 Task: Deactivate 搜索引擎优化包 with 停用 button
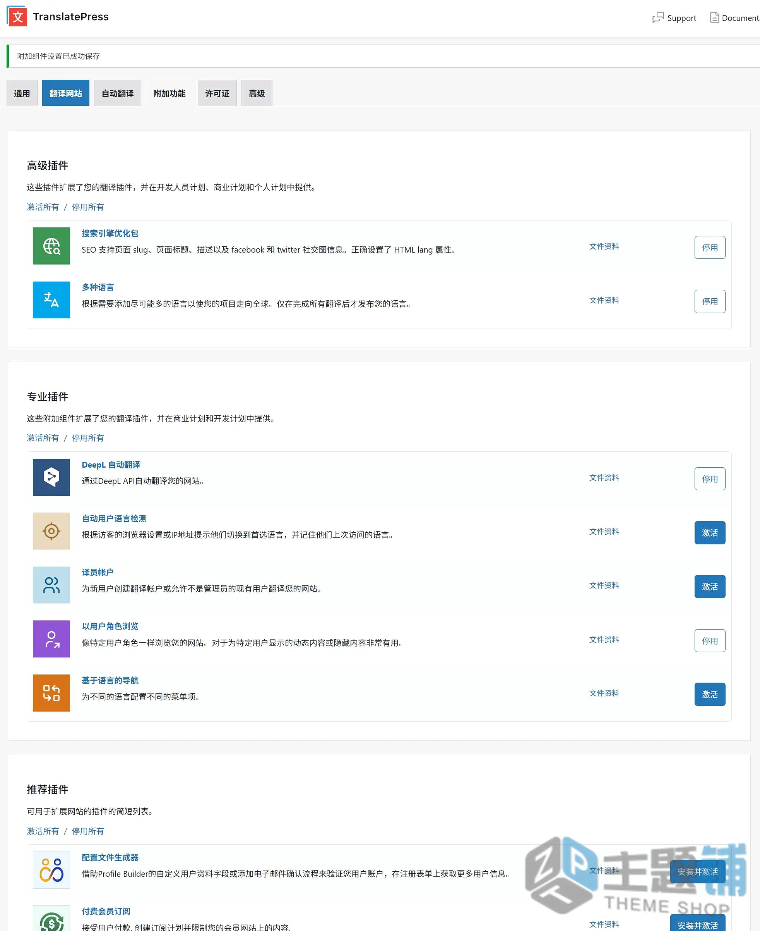click(x=710, y=248)
